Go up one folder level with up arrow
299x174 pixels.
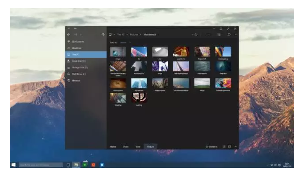103,35
